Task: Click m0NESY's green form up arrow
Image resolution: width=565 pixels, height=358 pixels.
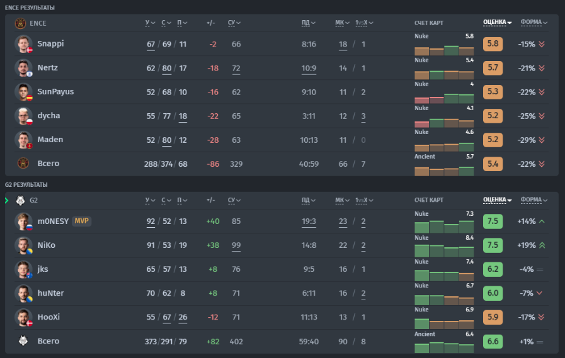Action: [542, 221]
